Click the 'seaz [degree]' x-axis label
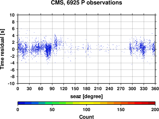159x119 pixels. (86, 96)
